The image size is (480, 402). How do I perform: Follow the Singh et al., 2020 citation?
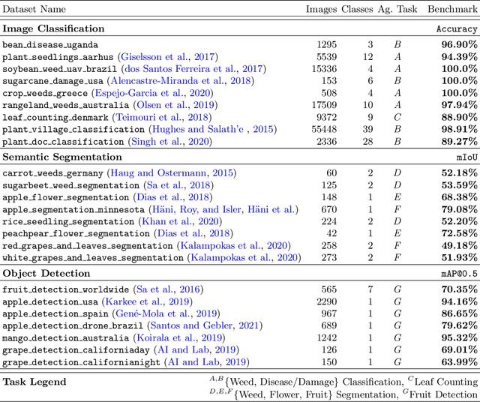(170, 142)
